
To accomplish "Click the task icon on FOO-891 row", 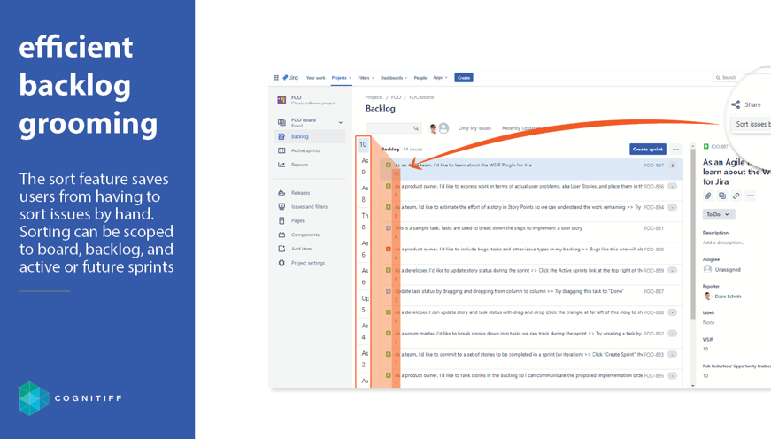I will (389, 228).
